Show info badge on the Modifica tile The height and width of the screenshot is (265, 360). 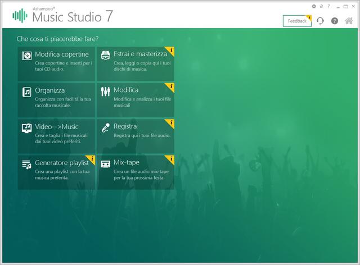171,86
